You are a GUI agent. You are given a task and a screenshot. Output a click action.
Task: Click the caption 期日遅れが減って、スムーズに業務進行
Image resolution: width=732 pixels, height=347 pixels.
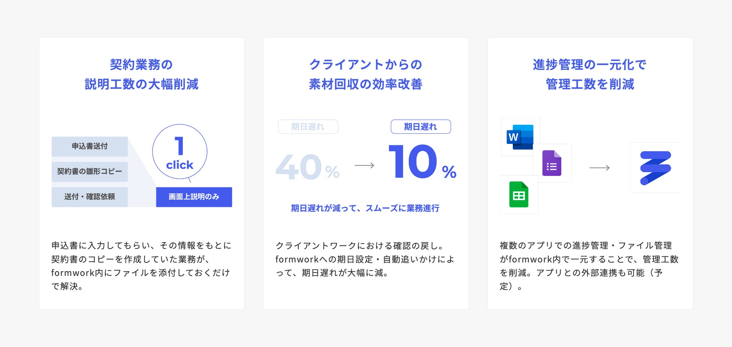[x=365, y=208]
